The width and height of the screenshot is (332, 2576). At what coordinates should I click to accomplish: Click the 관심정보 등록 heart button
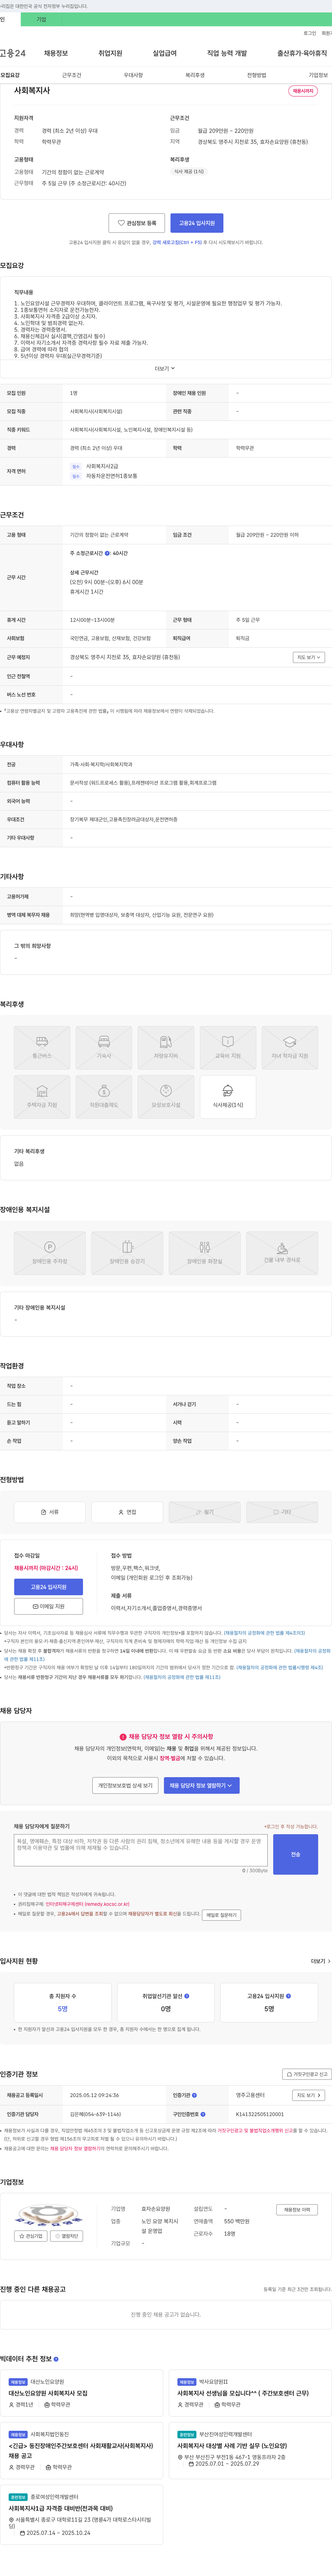pos(137,223)
